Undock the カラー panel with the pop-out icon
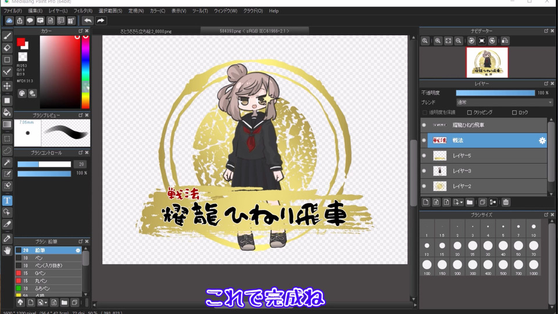 pos(80,31)
